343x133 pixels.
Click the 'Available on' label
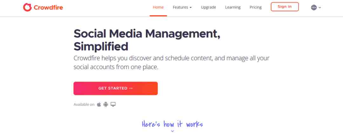coord(84,105)
